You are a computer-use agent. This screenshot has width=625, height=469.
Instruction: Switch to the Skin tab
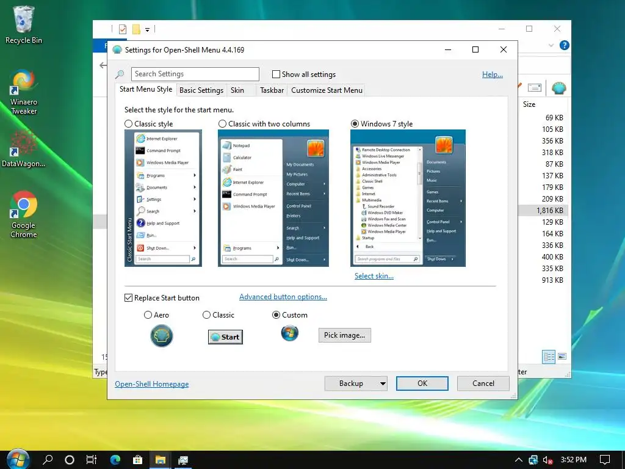point(237,90)
